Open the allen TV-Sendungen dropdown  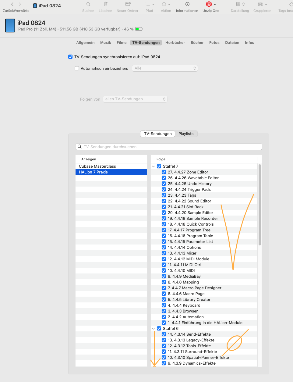(x=135, y=99)
